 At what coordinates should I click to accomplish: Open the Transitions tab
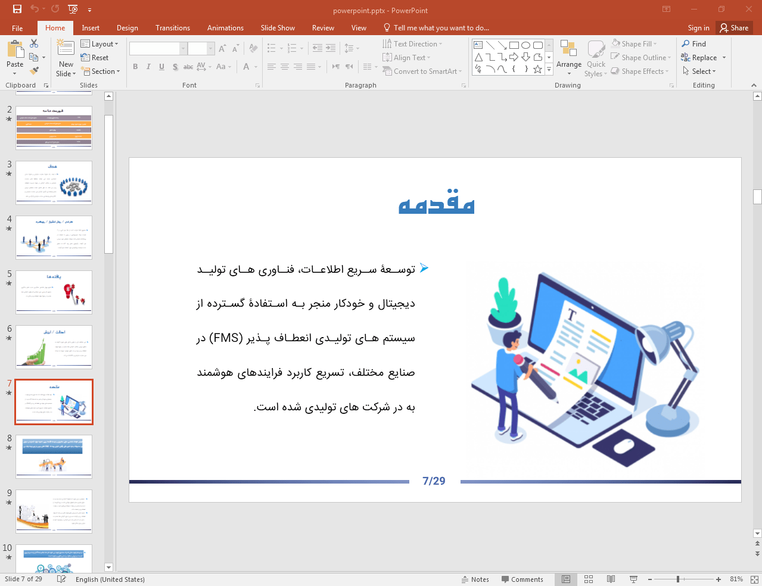pos(172,28)
